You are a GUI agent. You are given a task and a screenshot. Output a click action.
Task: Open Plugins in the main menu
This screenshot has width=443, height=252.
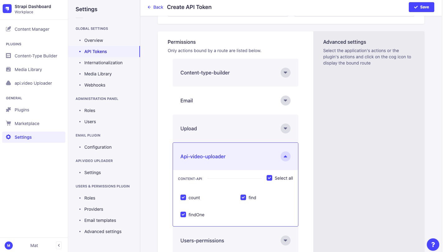(x=34, y=110)
